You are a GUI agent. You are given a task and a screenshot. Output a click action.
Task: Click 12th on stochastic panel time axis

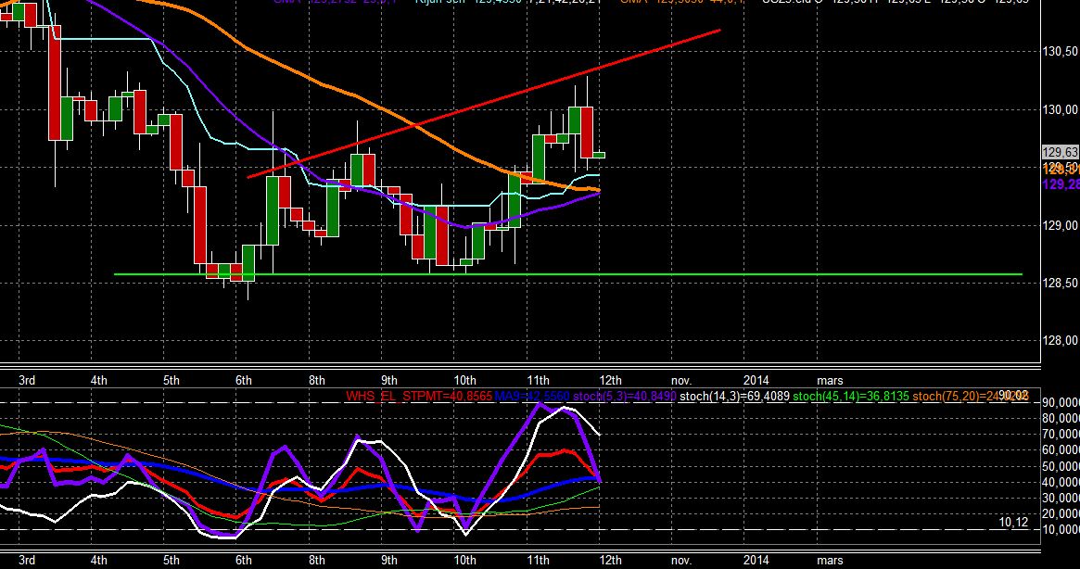(610, 560)
